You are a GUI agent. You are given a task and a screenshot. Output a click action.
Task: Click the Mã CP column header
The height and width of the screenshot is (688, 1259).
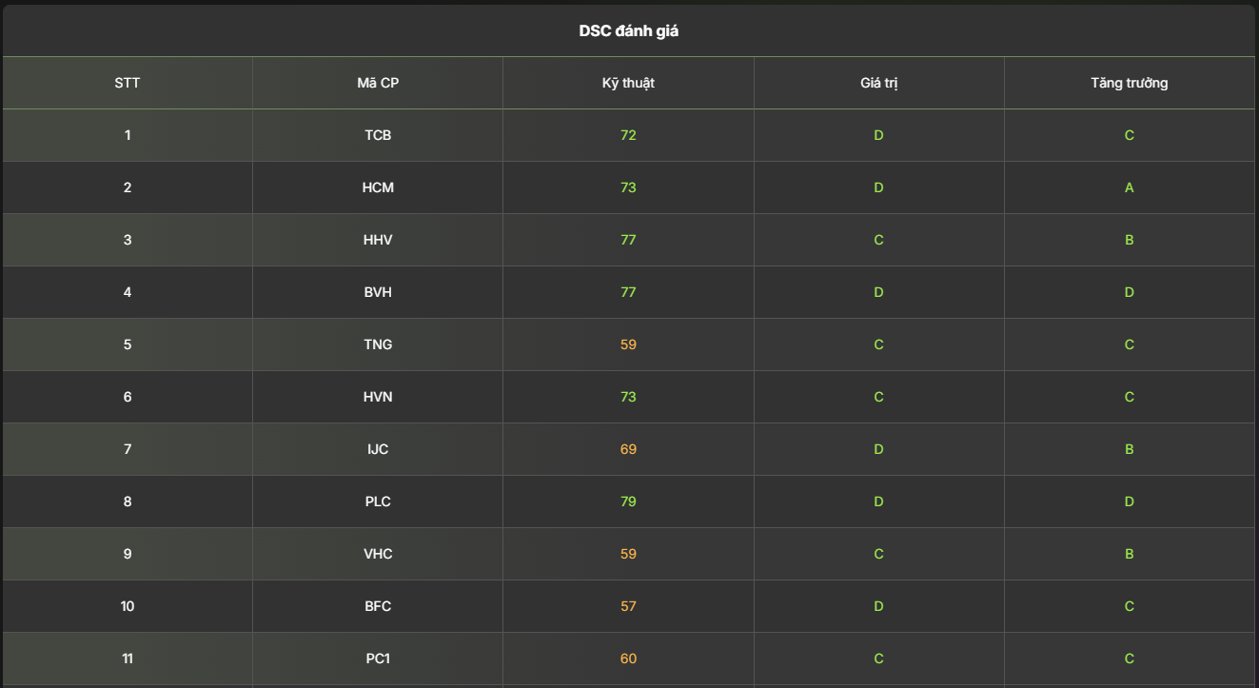coord(378,83)
